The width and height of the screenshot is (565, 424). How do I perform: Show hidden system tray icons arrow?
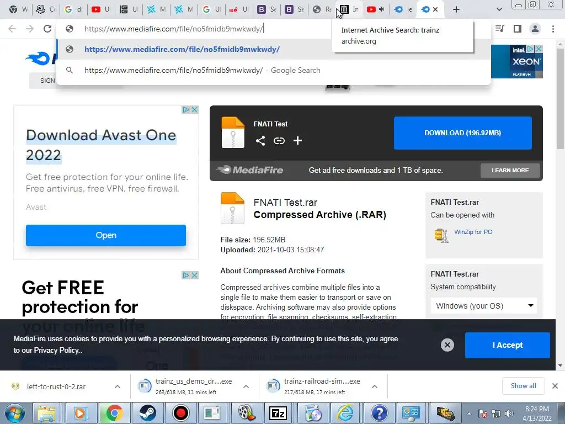(469, 414)
